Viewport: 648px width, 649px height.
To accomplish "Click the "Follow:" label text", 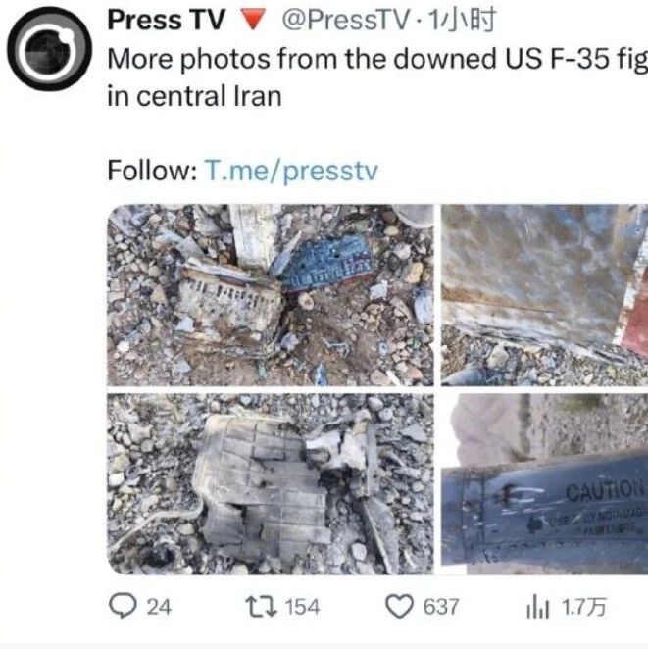I will click(152, 171).
